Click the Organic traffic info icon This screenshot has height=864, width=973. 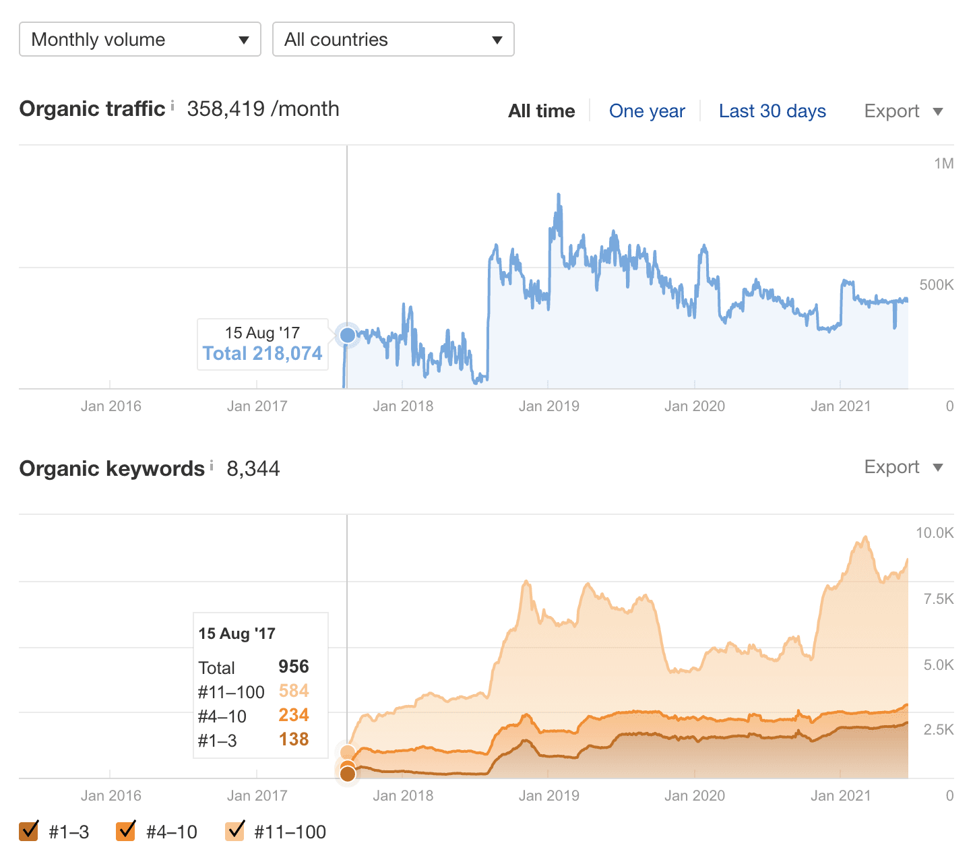tap(172, 105)
